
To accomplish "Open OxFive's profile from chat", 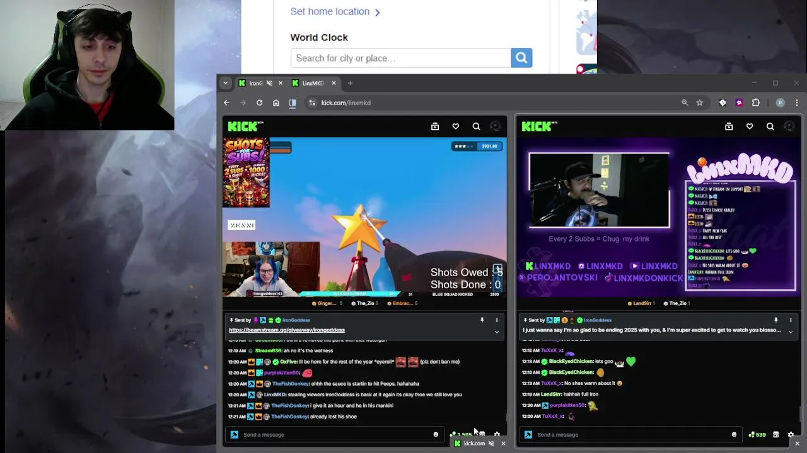I will click(x=288, y=362).
